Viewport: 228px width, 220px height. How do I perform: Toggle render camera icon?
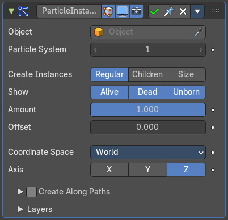137,11
